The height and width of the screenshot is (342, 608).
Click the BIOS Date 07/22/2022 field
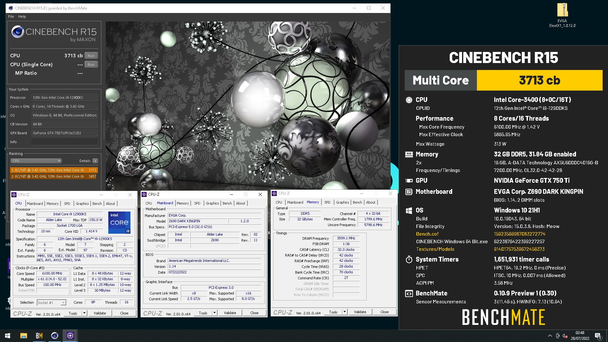point(215,272)
